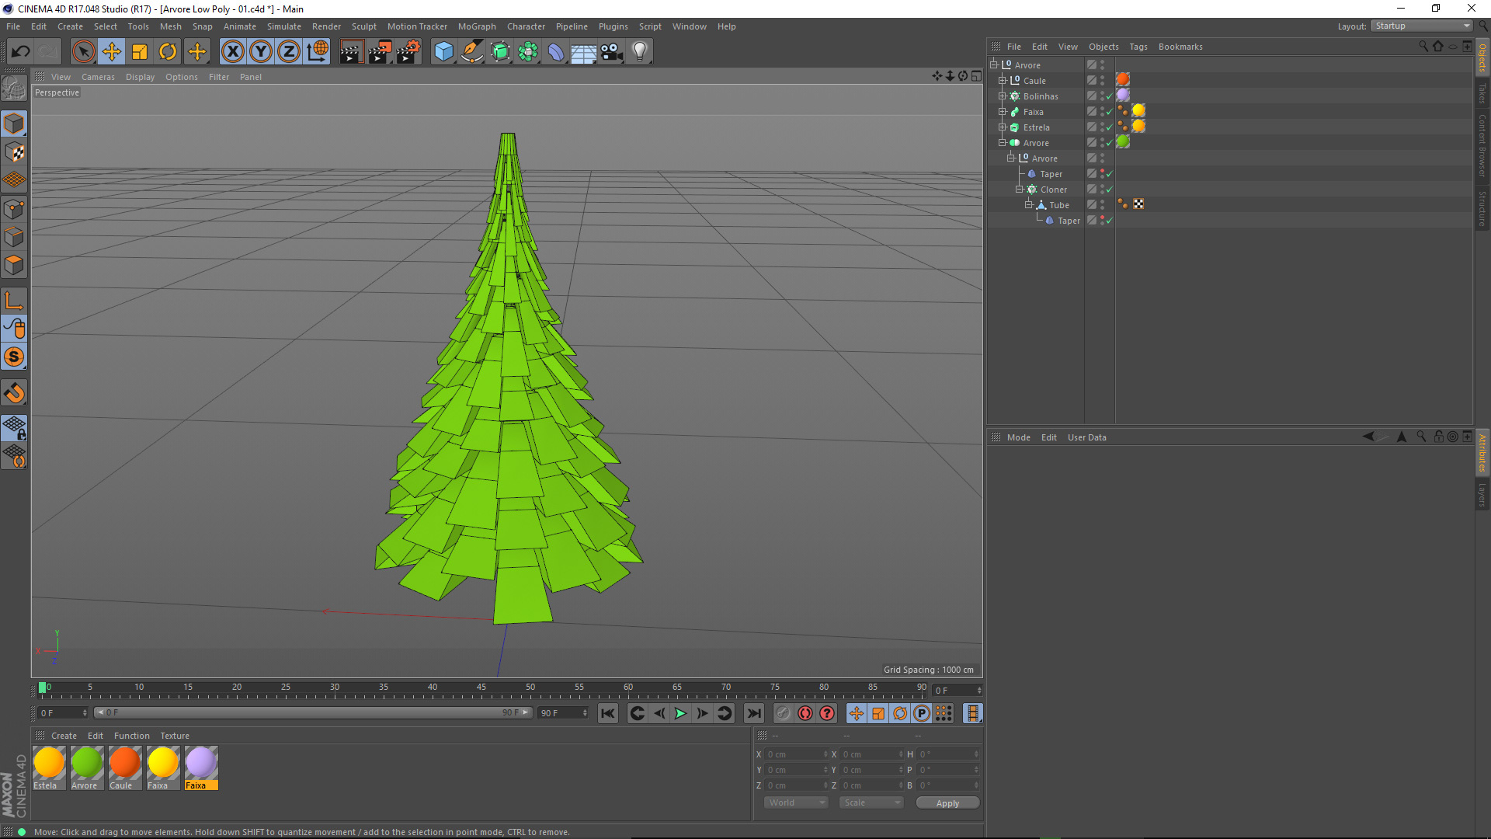Open the MoGraph menu
Viewport: 1491px width, 839px height.
pos(476,26)
